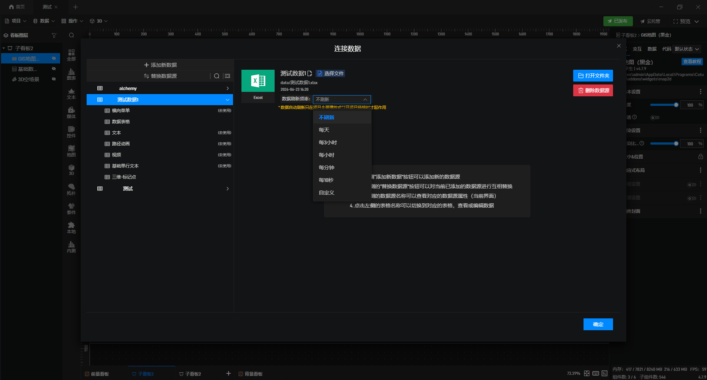Image resolution: width=707 pixels, height=380 pixels.
Task: Toggle visibility of GIS地图 layer
Action: (54, 58)
